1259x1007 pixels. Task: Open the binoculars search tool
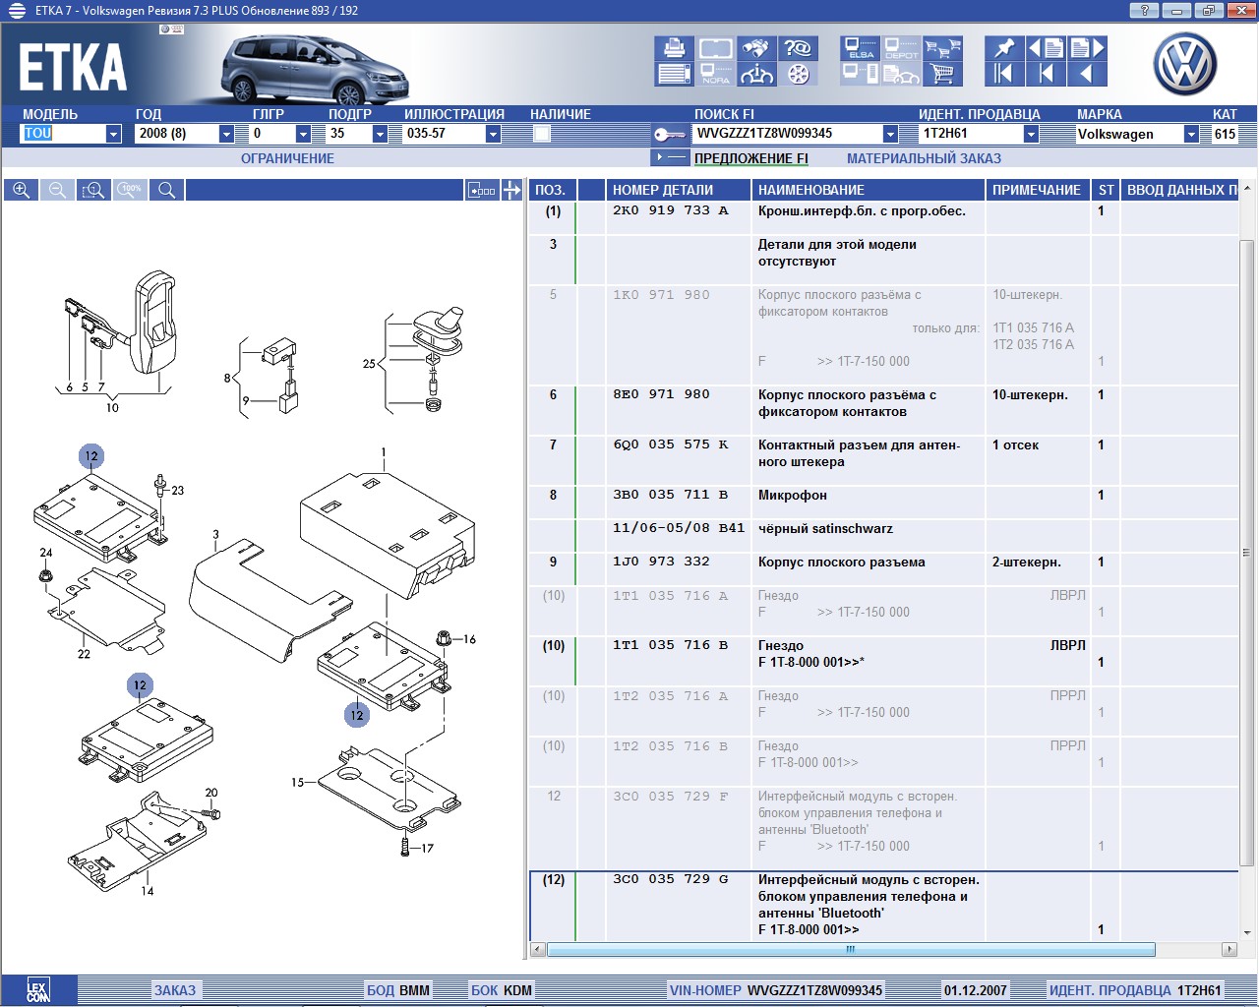coord(756,48)
